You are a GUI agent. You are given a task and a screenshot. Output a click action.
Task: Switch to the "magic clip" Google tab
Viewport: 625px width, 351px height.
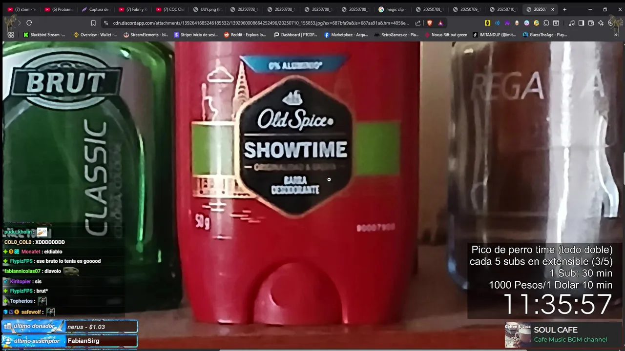393,9
